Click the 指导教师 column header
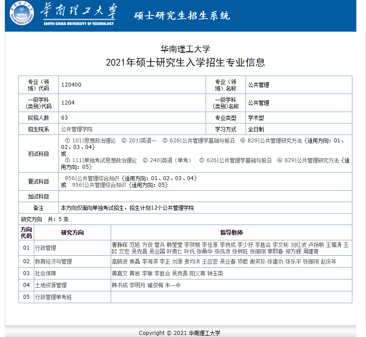 tap(231, 232)
